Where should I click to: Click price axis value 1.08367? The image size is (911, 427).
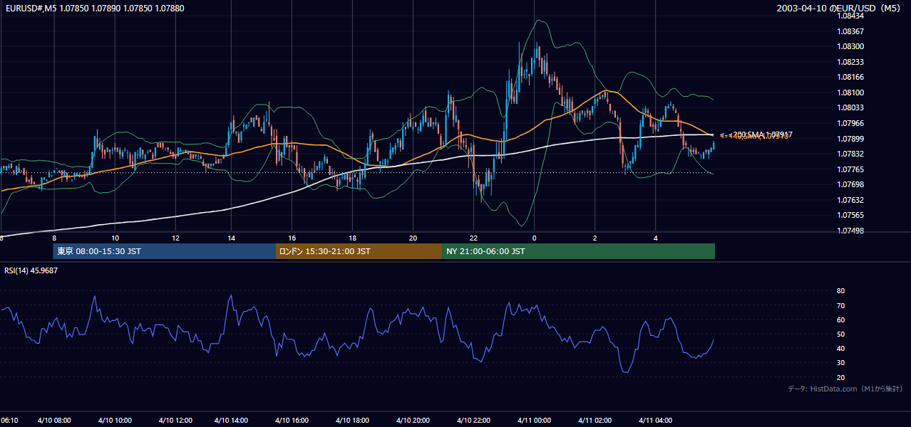coord(850,31)
